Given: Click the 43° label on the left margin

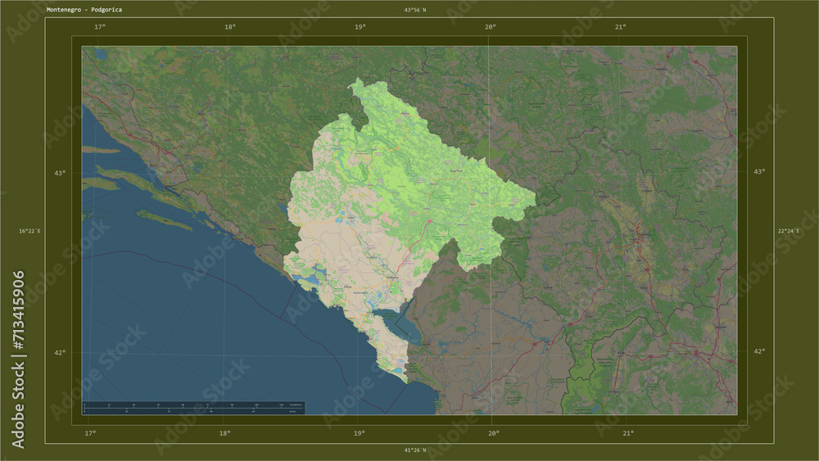Looking at the screenshot, I should (x=60, y=173).
